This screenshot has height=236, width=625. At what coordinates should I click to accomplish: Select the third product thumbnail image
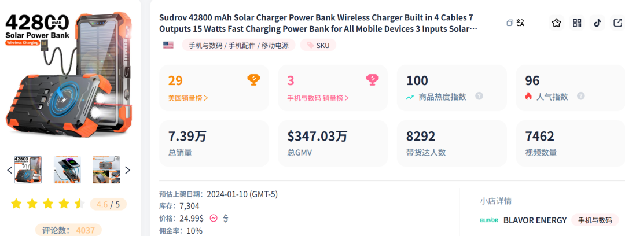point(106,170)
